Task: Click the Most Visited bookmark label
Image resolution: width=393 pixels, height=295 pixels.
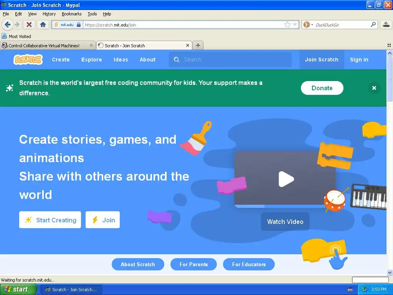Action: pos(20,36)
